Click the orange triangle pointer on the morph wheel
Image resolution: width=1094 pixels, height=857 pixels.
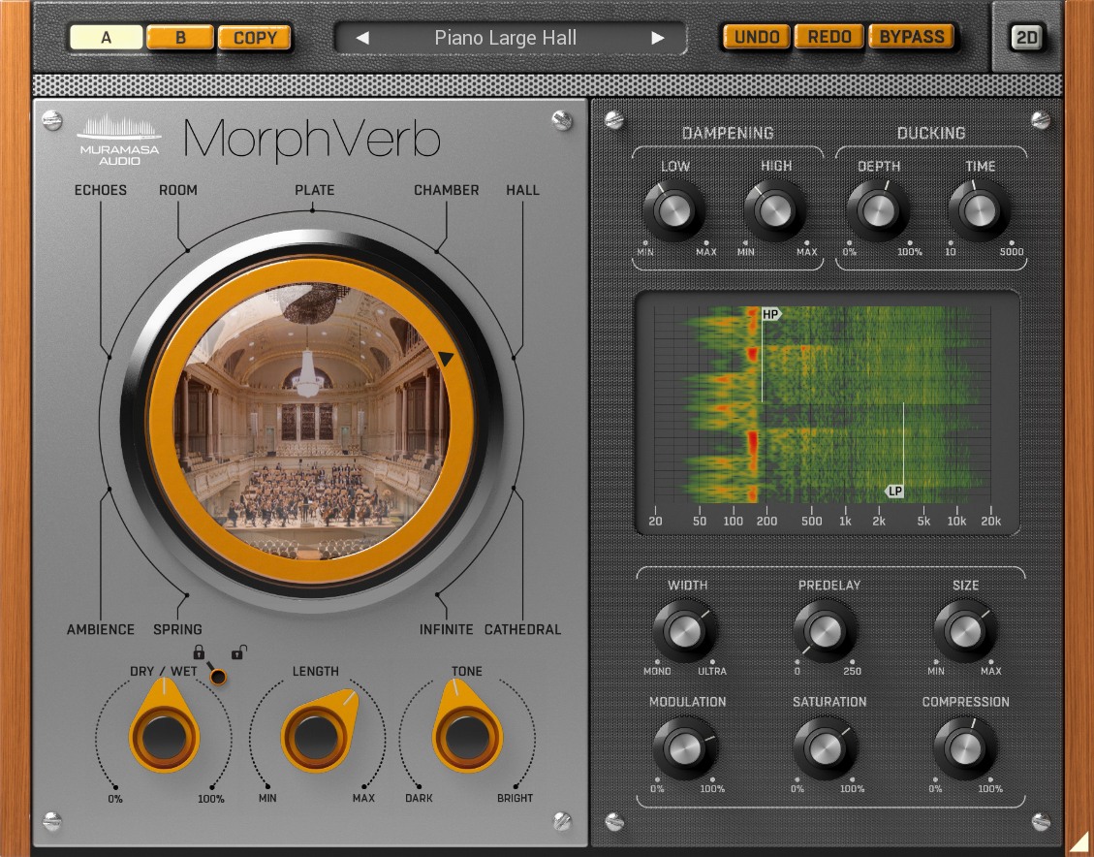pyautogui.click(x=444, y=359)
